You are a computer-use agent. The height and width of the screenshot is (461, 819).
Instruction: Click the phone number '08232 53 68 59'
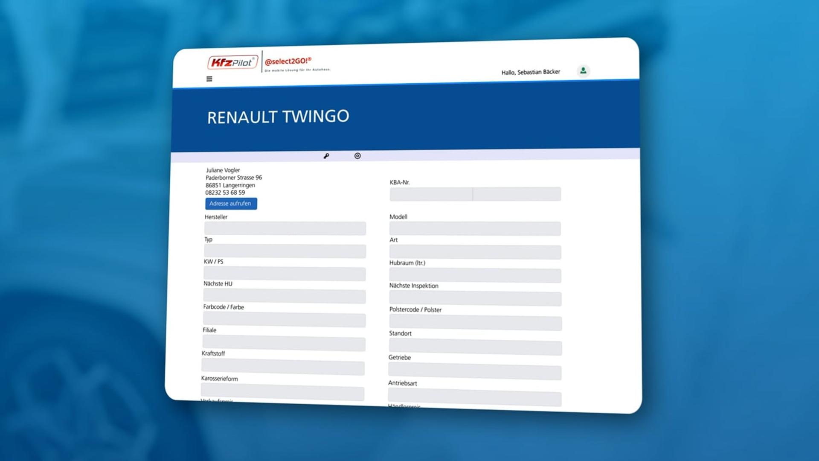[225, 193]
